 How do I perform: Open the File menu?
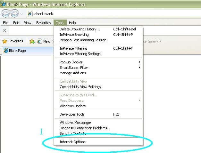click(5, 23)
